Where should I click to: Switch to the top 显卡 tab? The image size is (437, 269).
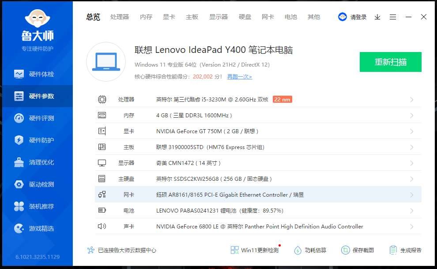click(169, 17)
